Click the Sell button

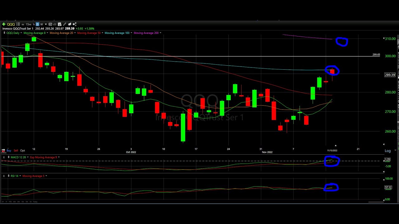tap(16, 151)
